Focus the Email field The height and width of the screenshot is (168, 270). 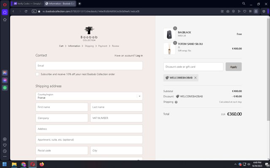pos(89,66)
